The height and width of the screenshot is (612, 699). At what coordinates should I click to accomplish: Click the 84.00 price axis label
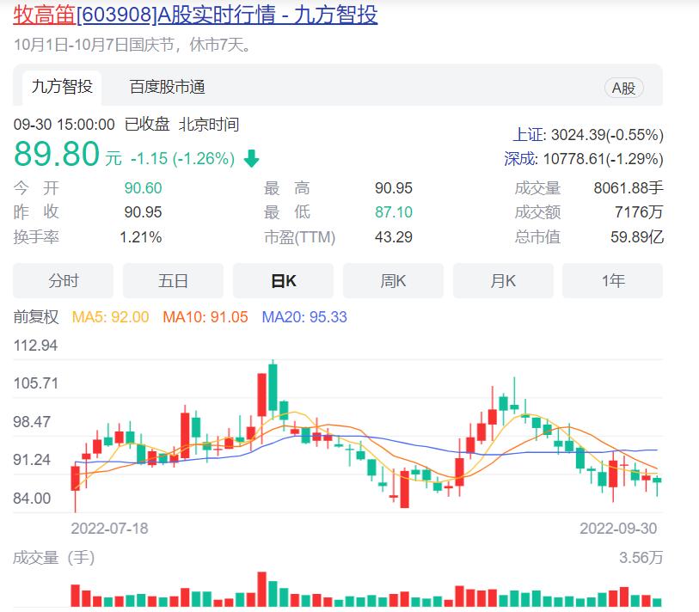(x=32, y=499)
